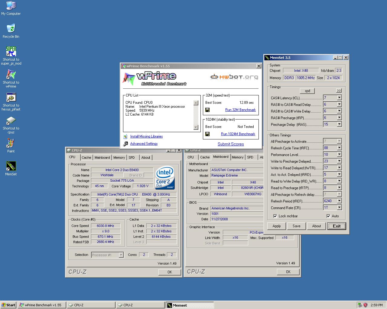
Task: Click the >> expand button in MemSet Timings
Action: click(339, 91)
